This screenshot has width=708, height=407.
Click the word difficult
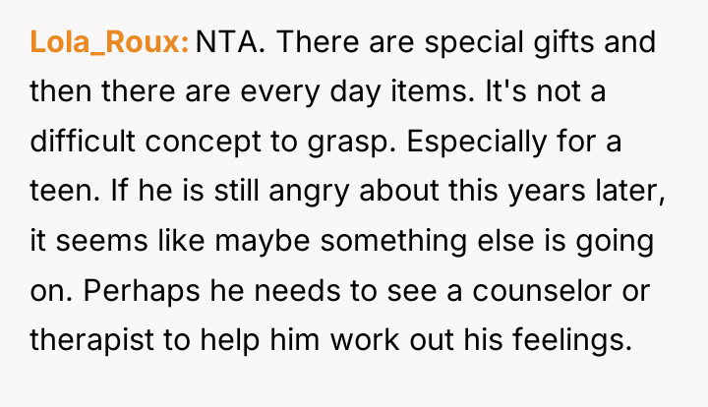click(x=83, y=142)
